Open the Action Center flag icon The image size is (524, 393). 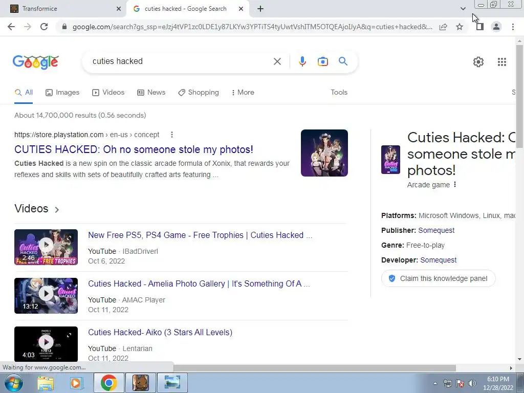[x=460, y=383]
